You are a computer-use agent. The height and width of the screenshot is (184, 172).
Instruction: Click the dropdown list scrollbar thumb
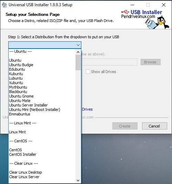(78, 62)
